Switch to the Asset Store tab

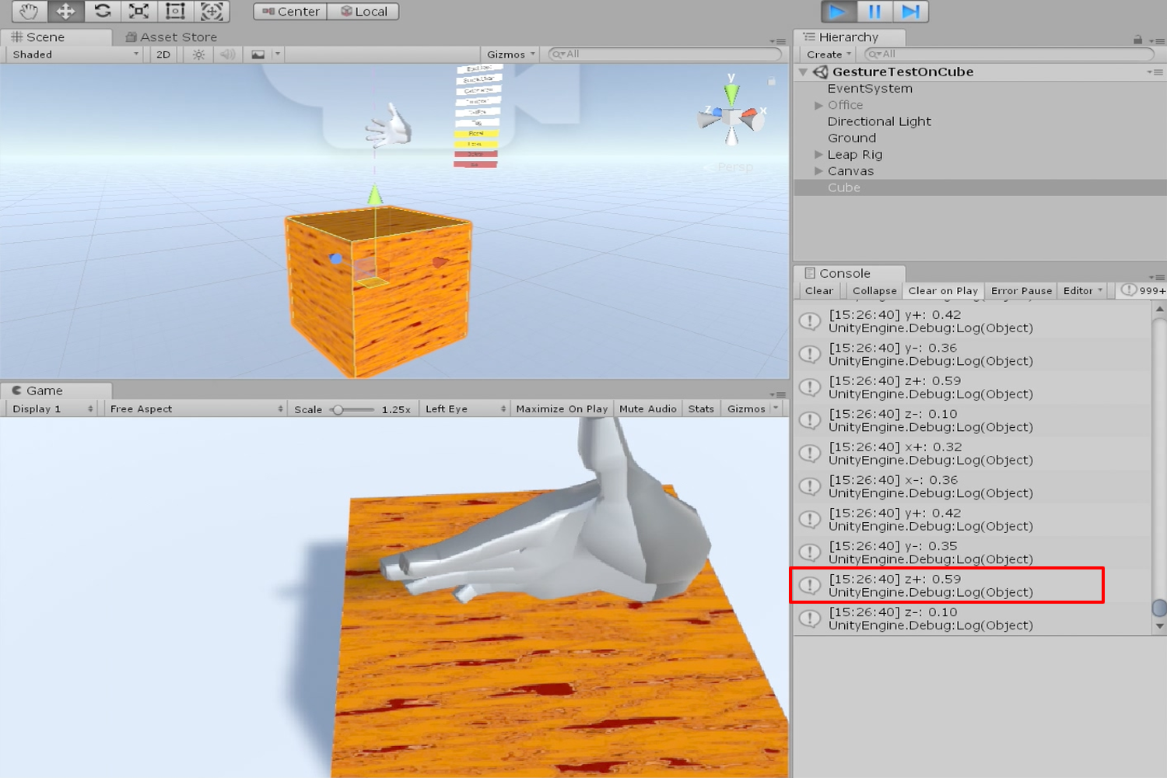[171, 37]
